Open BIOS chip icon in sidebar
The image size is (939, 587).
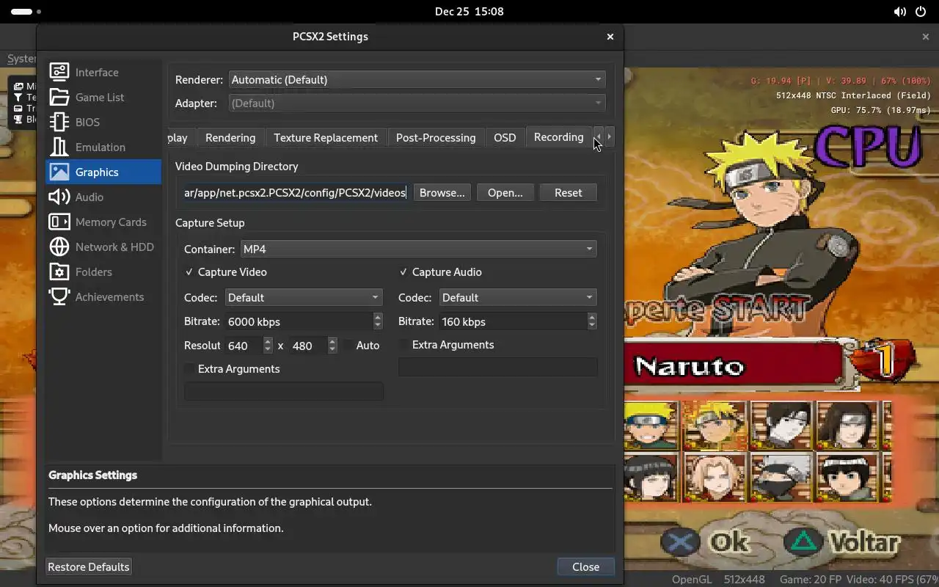59,122
